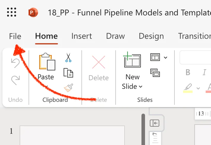The image size is (211, 145).
Task: Select the Format Painter brush
Action: (x=69, y=88)
